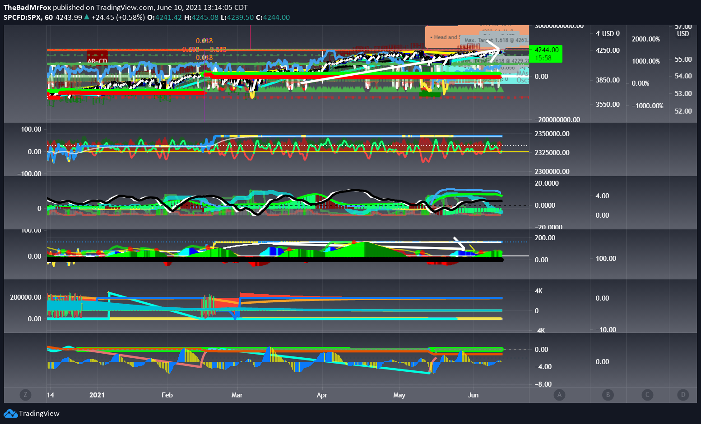Click the C scale circle button
The width and height of the screenshot is (701, 424).
pyautogui.click(x=647, y=395)
